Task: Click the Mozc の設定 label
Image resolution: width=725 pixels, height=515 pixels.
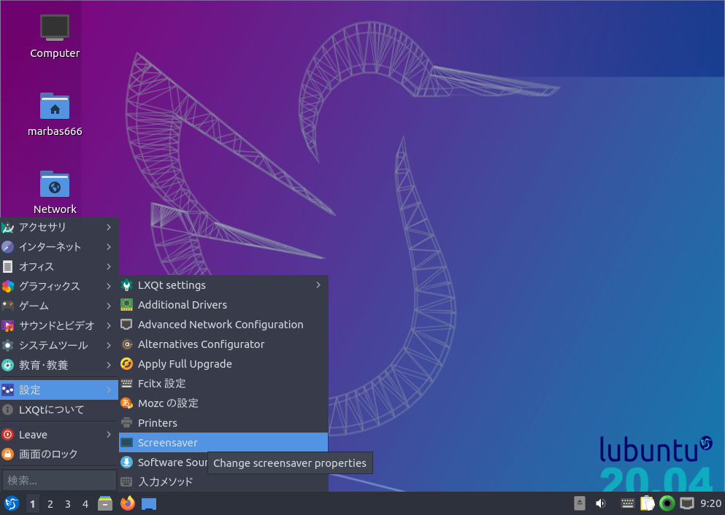Action: point(169,403)
